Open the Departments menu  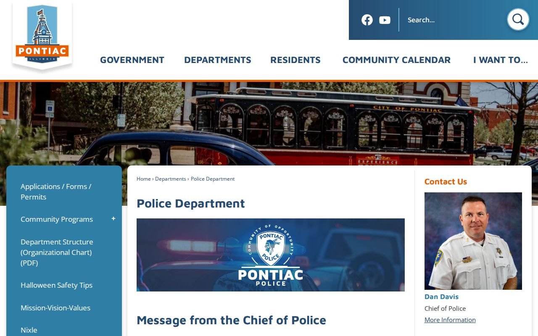[217, 60]
